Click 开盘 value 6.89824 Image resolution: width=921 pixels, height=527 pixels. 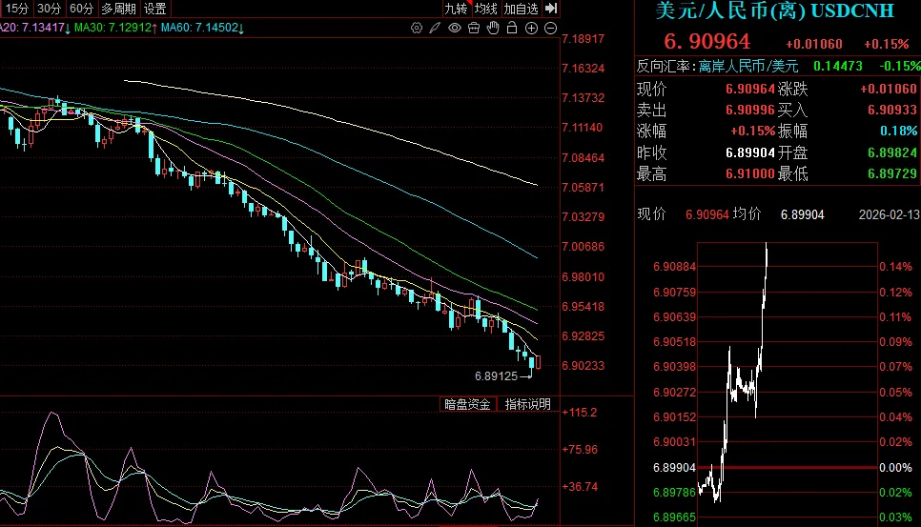click(892, 153)
